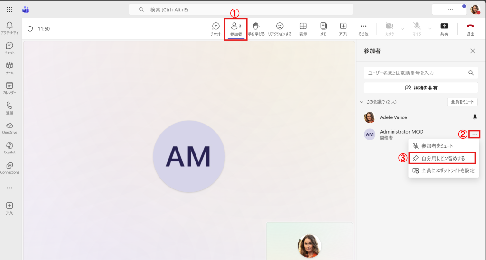Click the 全員をミュート button
This screenshot has height=260, width=486.
(462, 102)
